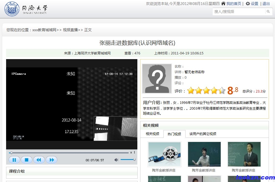Click 退出 to log out

tap(266, 4)
